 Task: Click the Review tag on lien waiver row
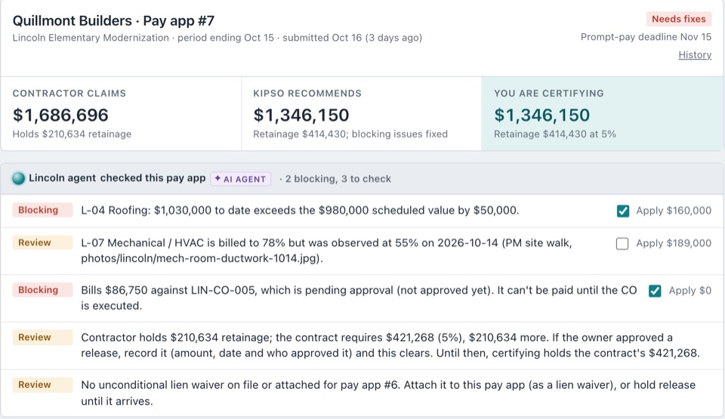[42, 385]
